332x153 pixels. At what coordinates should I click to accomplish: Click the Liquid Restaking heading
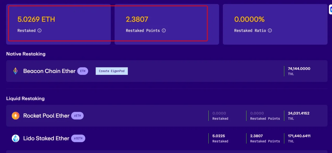[25, 99]
